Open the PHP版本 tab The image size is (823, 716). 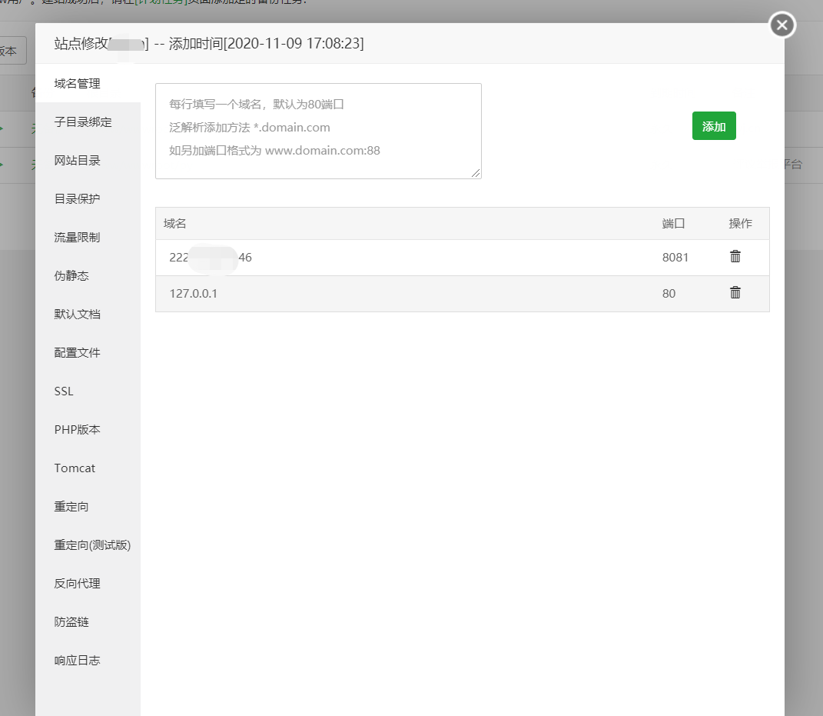[x=88, y=429]
